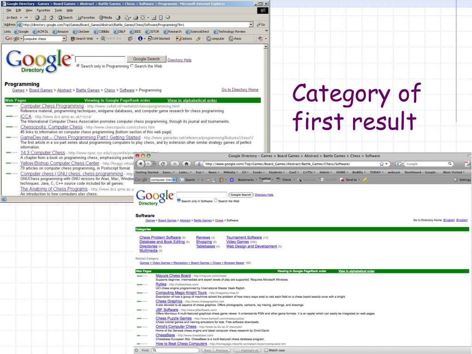Viewport: 472px width, 354px height.
Task: Open the Search Web dropdown arrow in IE
Action: click(97, 39)
